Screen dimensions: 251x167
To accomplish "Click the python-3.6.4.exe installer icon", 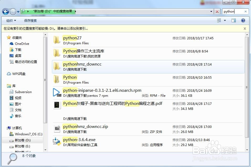I will pyautogui.click(x=57, y=141).
